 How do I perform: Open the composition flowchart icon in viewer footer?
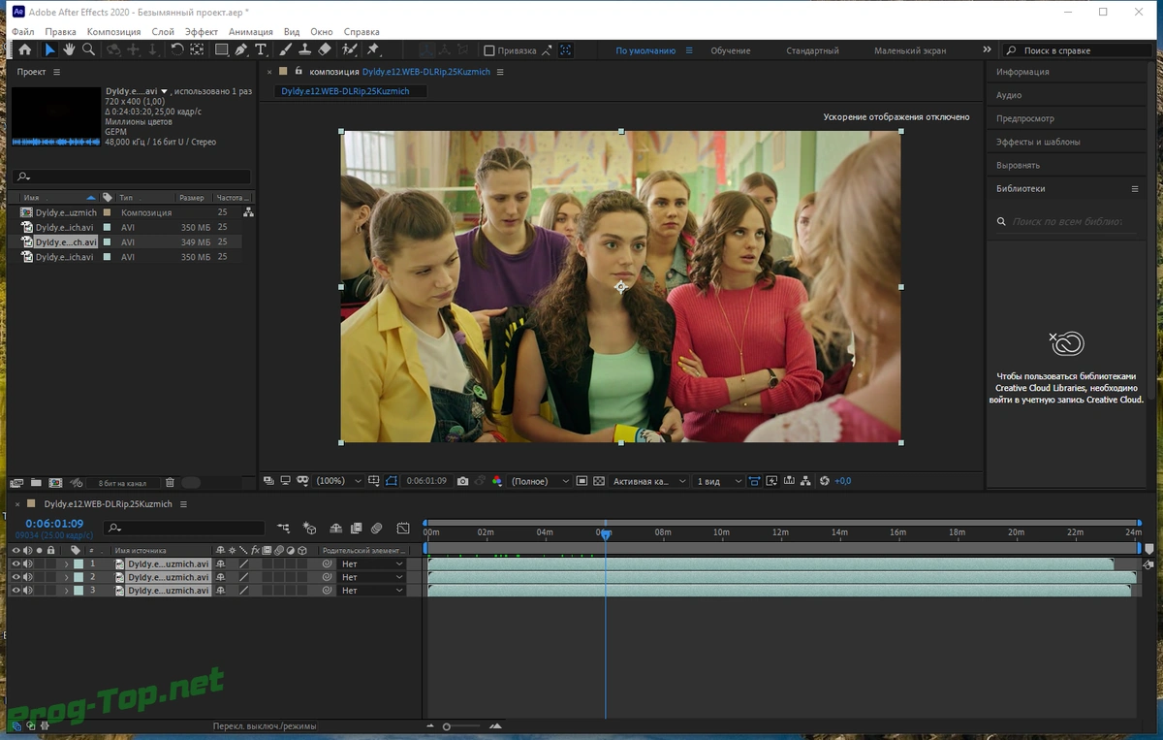click(806, 481)
